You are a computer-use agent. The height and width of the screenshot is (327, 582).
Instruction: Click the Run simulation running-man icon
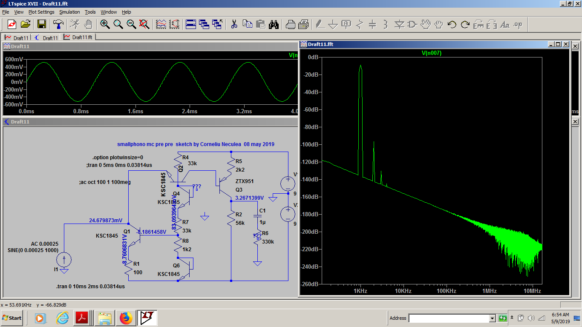coord(75,24)
